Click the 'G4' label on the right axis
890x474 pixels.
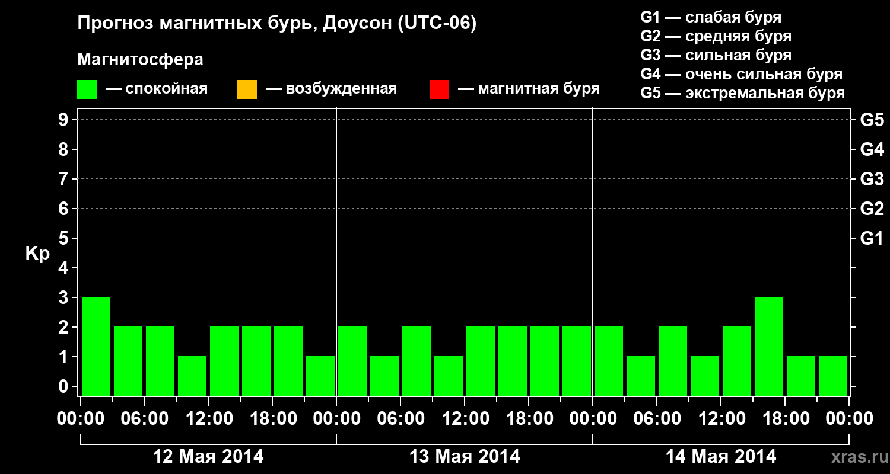pos(872,149)
